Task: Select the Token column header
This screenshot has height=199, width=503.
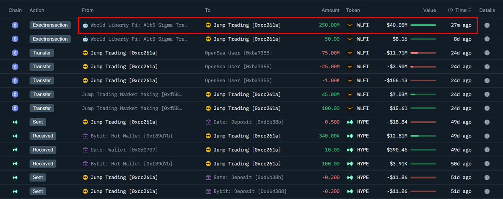Action: pos(353,10)
